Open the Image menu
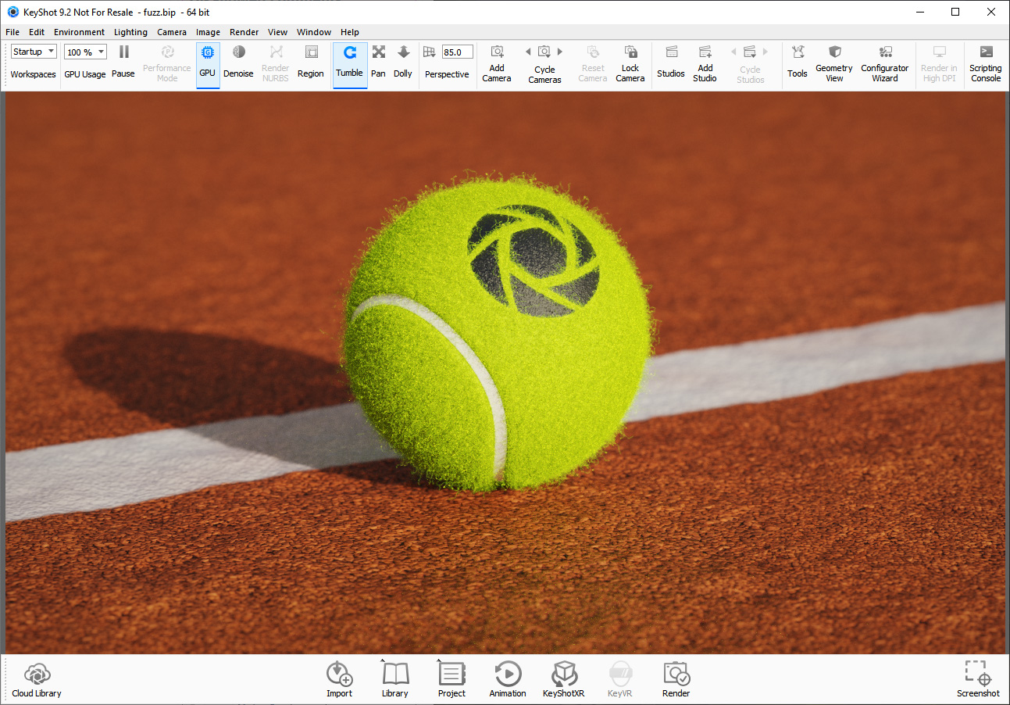The image size is (1010, 705). (x=208, y=32)
